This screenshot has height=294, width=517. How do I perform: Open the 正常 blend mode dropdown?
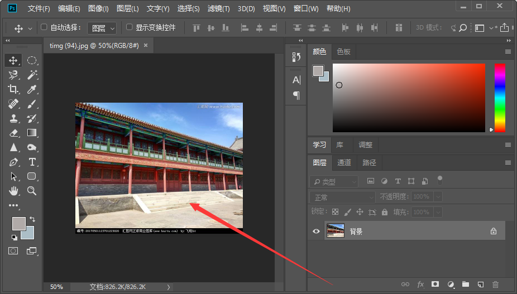[x=342, y=197]
